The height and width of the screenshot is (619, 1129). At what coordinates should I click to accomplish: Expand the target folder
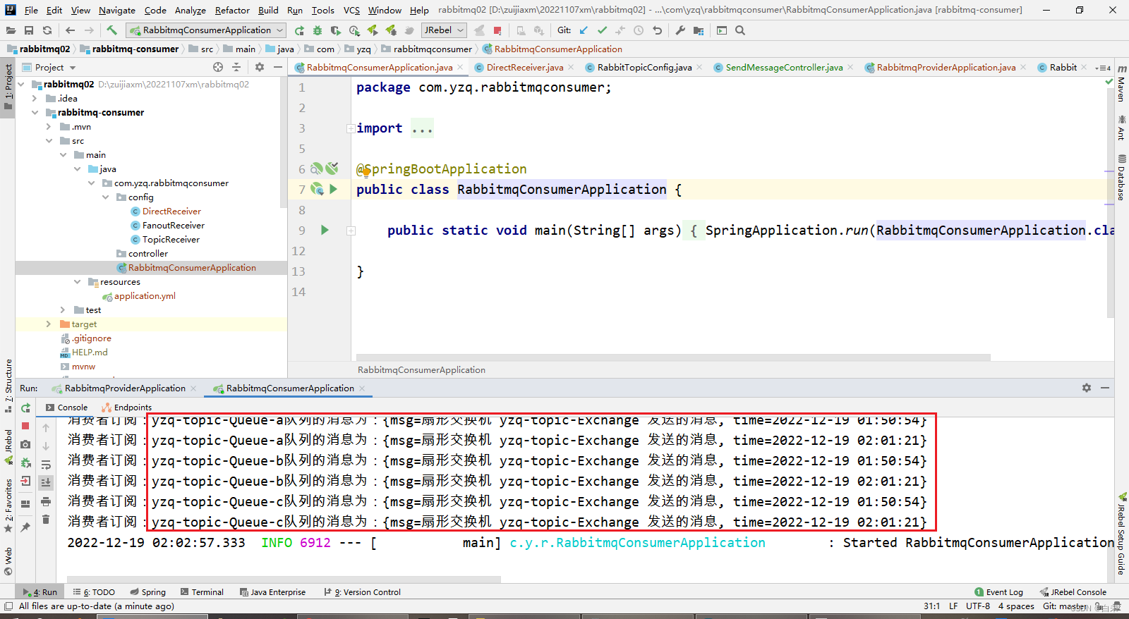coord(49,324)
